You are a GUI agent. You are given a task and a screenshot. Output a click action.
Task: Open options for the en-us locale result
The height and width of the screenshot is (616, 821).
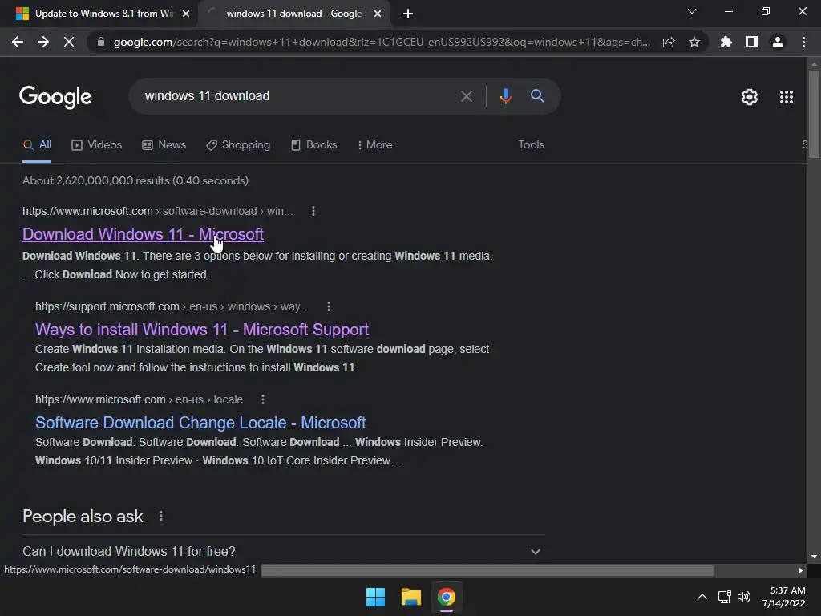263,399
